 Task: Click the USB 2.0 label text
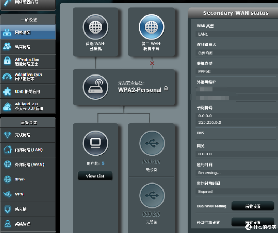(x=151, y=214)
